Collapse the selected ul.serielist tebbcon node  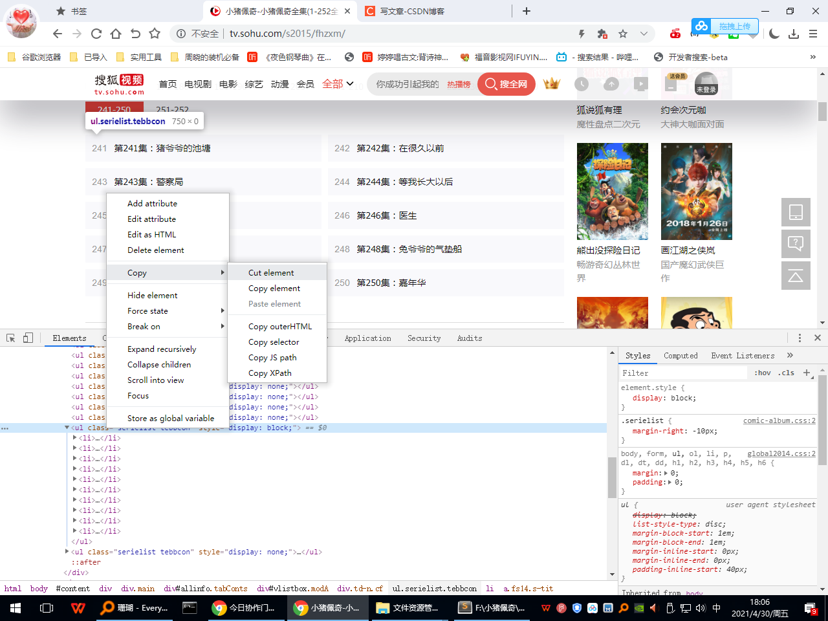(x=67, y=428)
